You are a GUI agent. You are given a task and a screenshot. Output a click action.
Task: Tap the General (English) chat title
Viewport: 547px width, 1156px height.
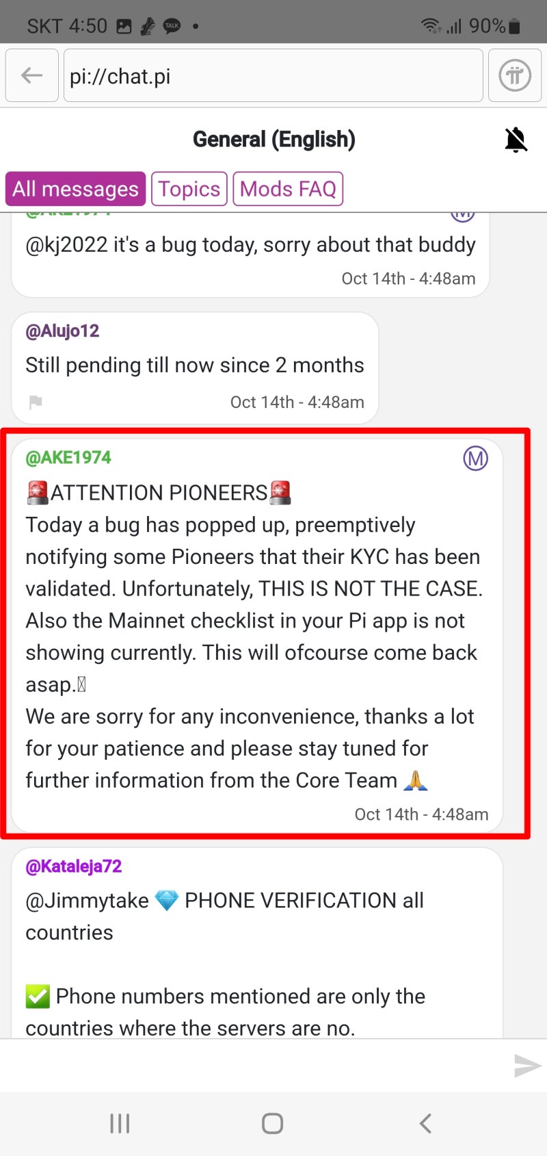click(x=274, y=140)
